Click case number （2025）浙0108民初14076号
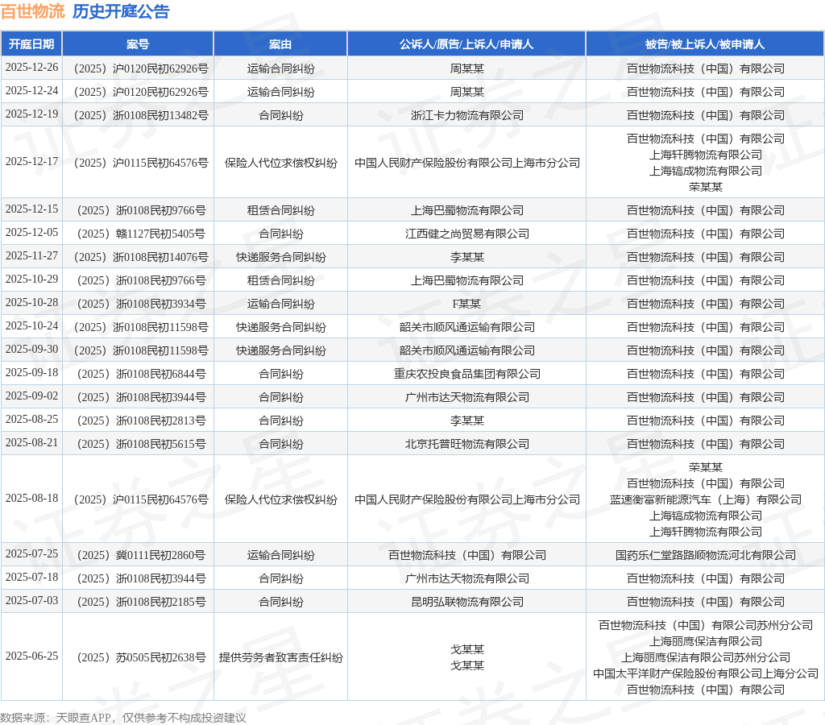 click(138, 257)
